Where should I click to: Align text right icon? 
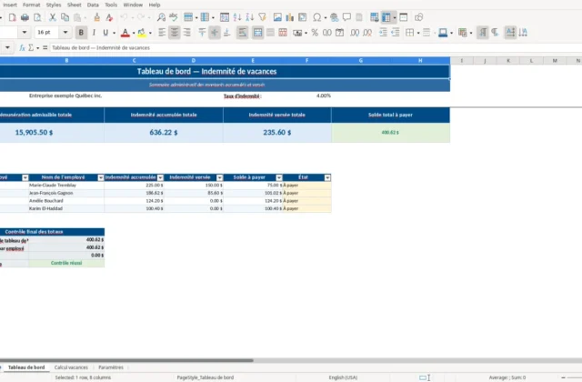(187, 33)
